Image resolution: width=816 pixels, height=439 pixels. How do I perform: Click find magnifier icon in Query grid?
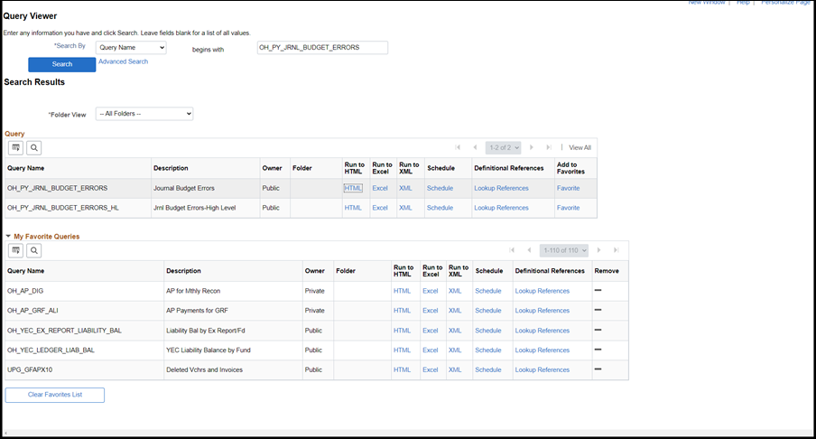33,148
